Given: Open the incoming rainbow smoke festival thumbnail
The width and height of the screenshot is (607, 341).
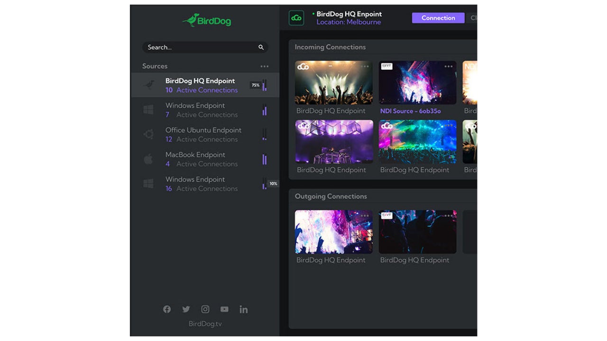Looking at the screenshot, I should point(418,142).
